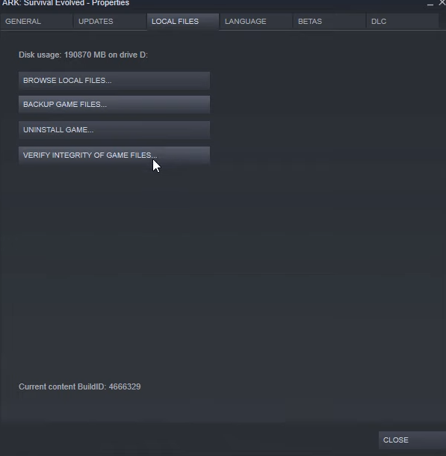The height and width of the screenshot is (456, 446).
Task: Open the Betas tab
Action: 329,22
